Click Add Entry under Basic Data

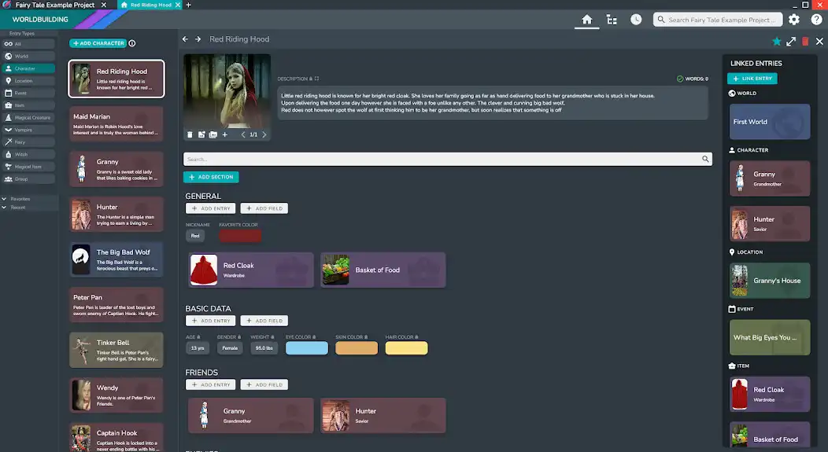pyautogui.click(x=210, y=321)
